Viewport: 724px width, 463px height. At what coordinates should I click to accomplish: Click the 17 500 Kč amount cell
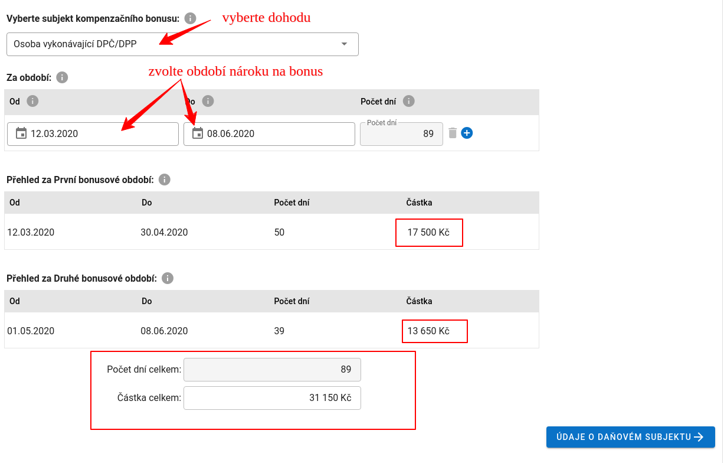428,233
